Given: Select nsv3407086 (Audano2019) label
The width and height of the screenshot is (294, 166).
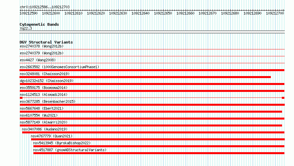Looking at the screenshot, I should (x=45, y=129).
